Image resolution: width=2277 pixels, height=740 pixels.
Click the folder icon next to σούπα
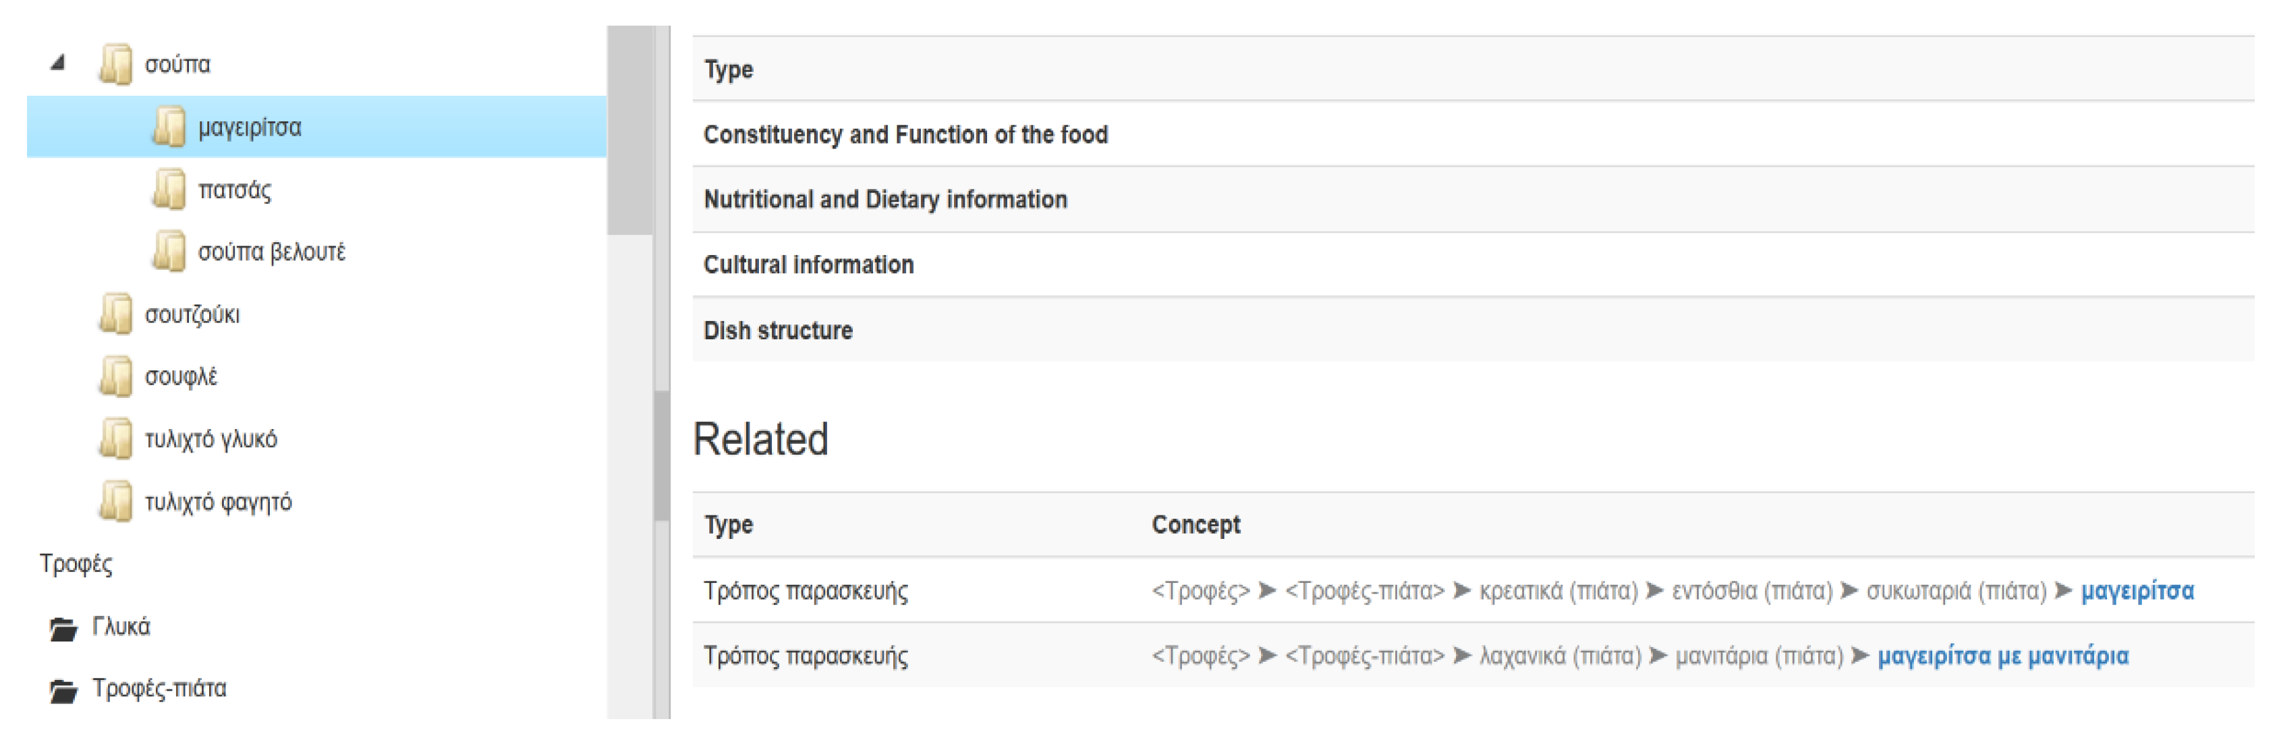[116, 65]
